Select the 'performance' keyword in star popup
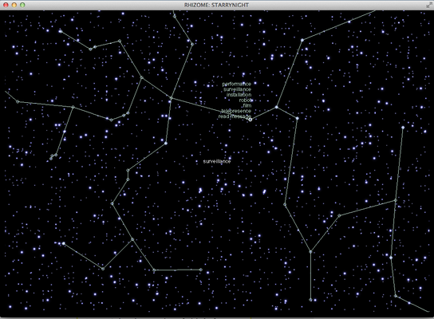This screenshot has height=319, width=434. [237, 84]
